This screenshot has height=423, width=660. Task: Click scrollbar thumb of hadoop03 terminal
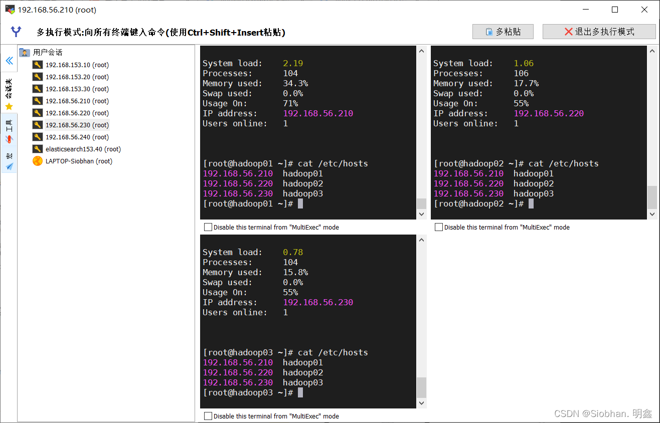point(421,387)
